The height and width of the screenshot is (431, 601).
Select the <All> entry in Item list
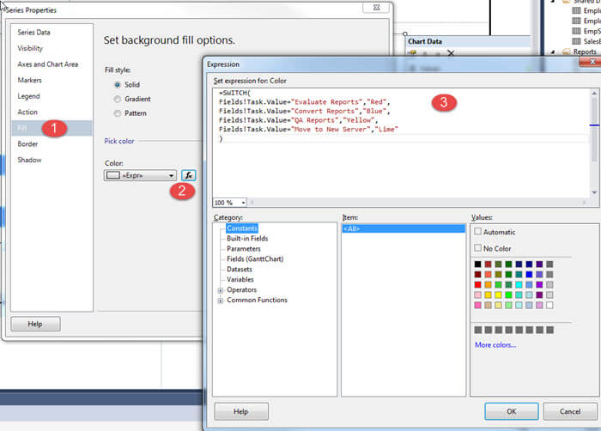pyautogui.click(x=404, y=228)
